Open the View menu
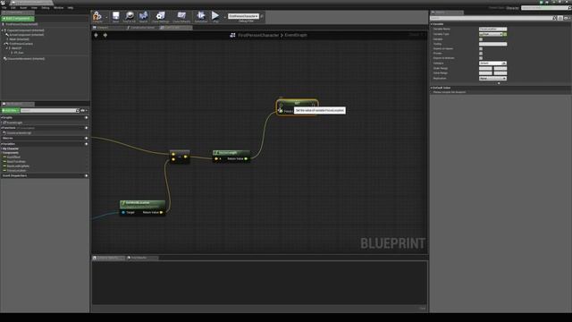The width and height of the screenshot is (572, 322). (34, 8)
